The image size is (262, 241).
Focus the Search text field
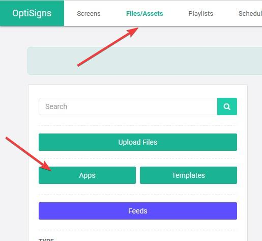(x=128, y=106)
